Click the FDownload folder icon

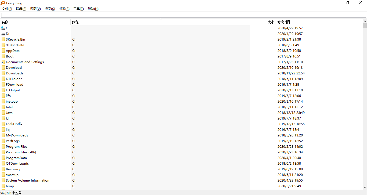coord(3,84)
